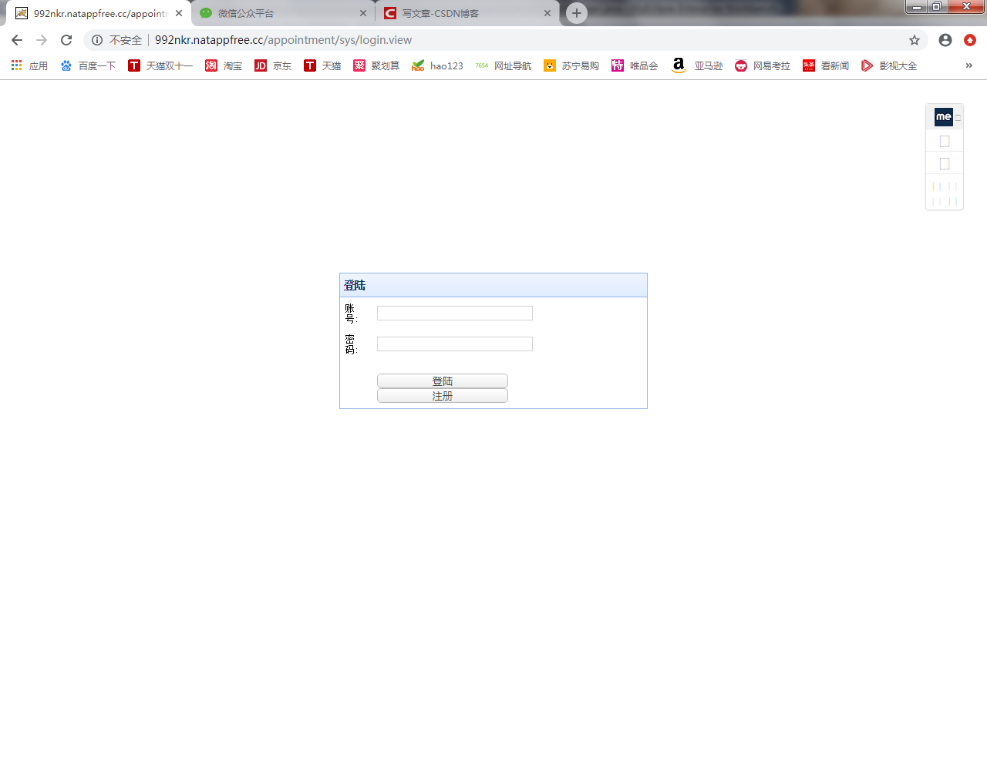Screen dimensions: 987x758
Task: Open the 聚划算 bookmark
Action: click(376, 66)
